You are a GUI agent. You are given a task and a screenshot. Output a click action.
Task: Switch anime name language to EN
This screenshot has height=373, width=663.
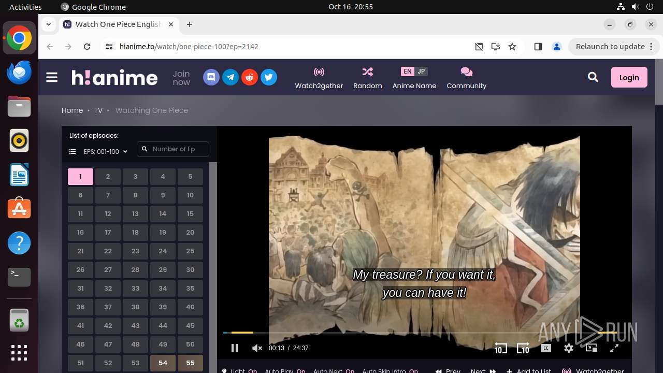408,71
